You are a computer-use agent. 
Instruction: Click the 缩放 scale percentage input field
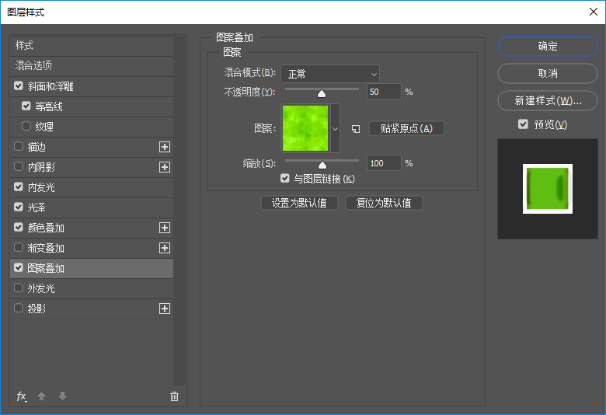[x=384, y=163]
